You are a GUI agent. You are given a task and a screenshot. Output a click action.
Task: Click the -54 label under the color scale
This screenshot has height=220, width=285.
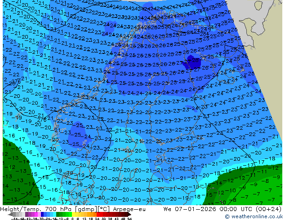click(x=14, y=219)
